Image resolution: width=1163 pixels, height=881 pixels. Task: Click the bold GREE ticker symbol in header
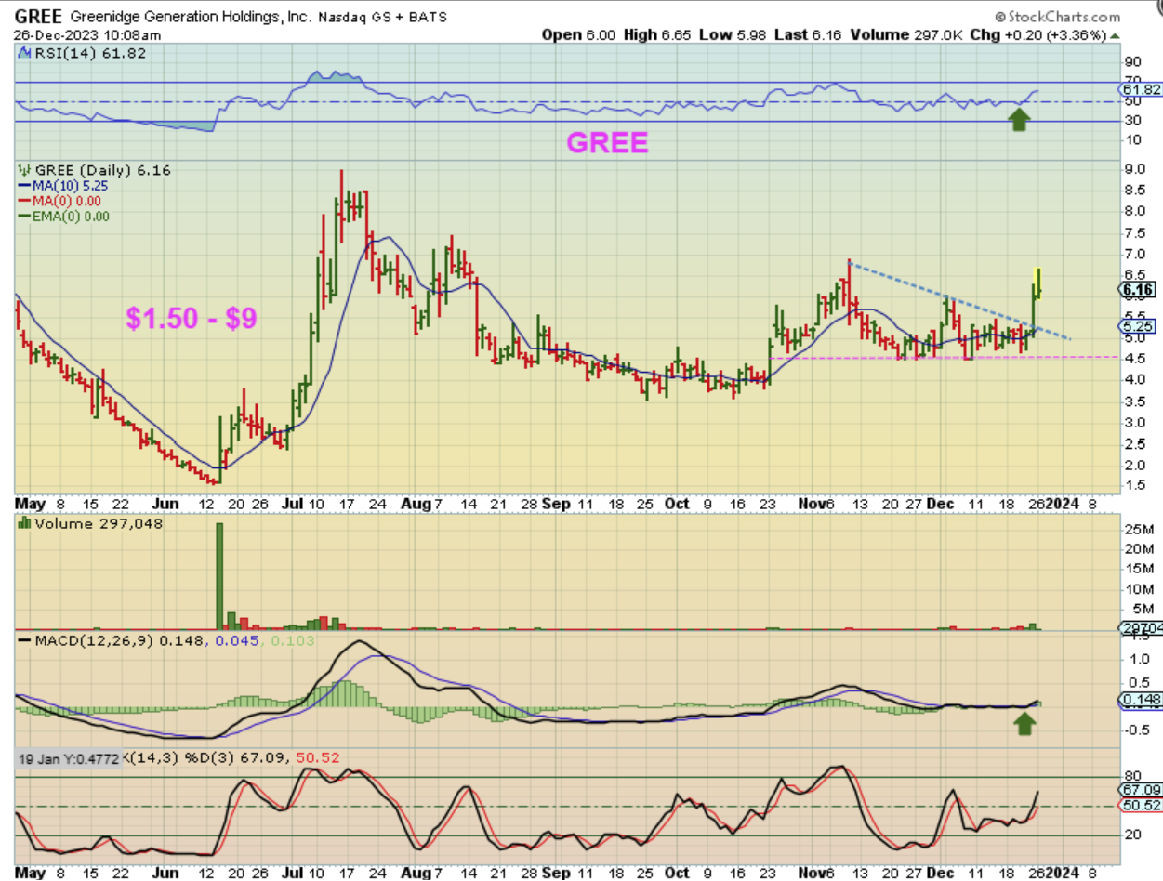pyautogui.click(x=35, y=17)
